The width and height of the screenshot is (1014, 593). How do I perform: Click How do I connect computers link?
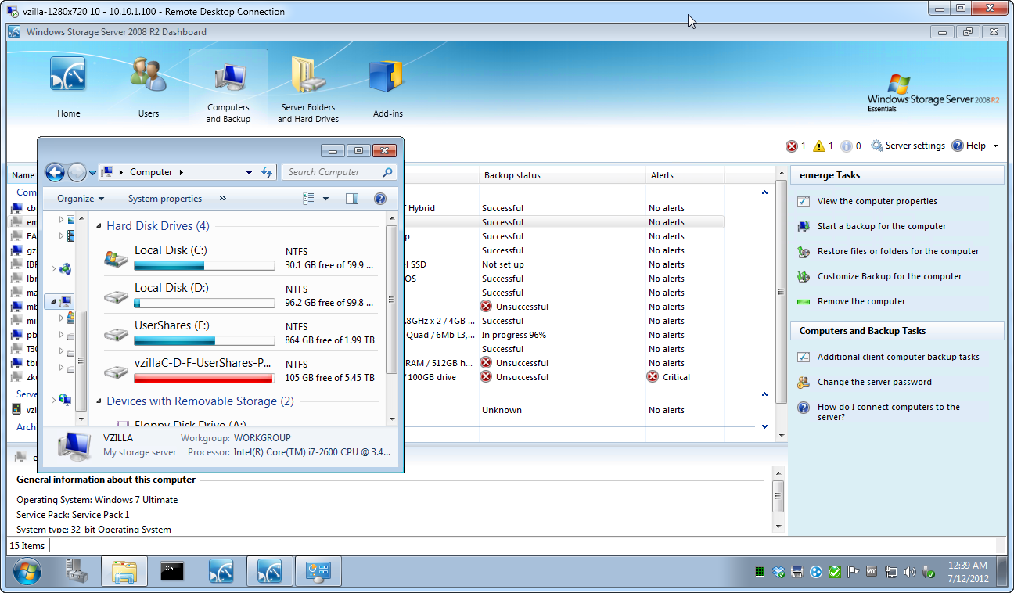tap(889, 412)
